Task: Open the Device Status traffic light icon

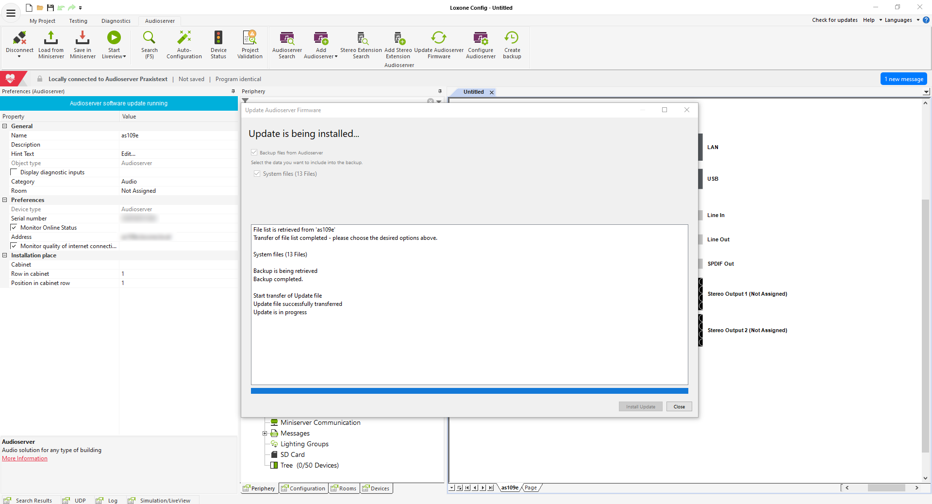Action: coord(218,38)
